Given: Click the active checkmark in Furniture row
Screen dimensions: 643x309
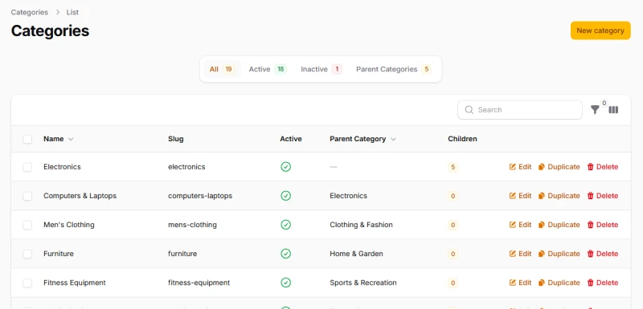Looking at the screenshot, I should (286, 254).
